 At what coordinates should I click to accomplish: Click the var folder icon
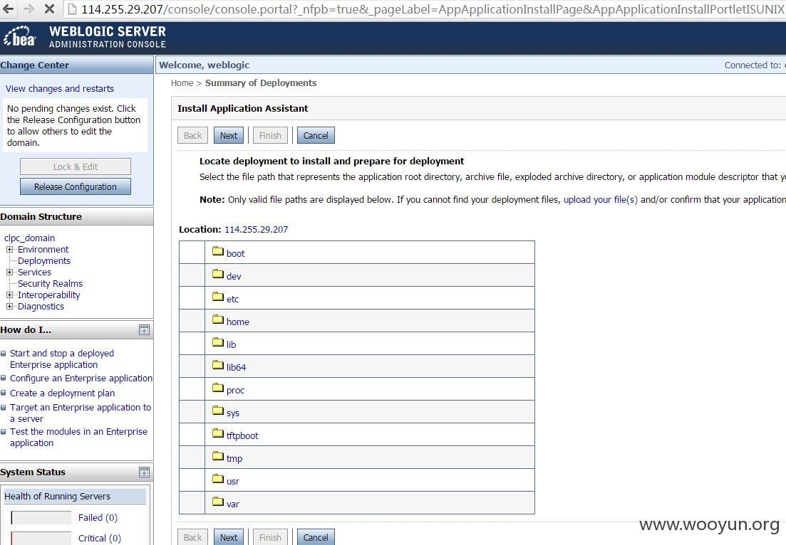point(217,502)
